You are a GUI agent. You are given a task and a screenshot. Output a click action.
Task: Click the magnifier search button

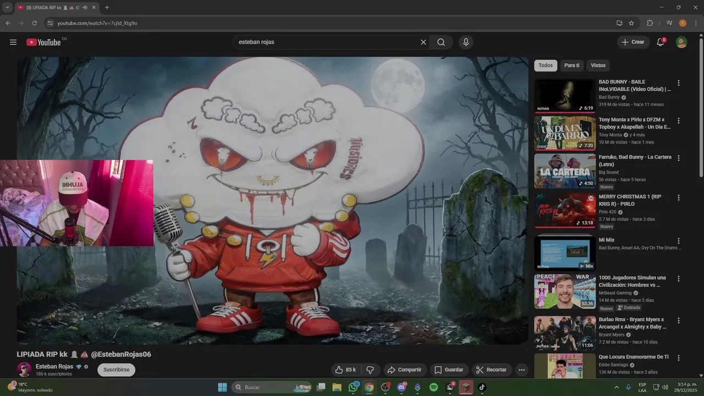(441, 42)
